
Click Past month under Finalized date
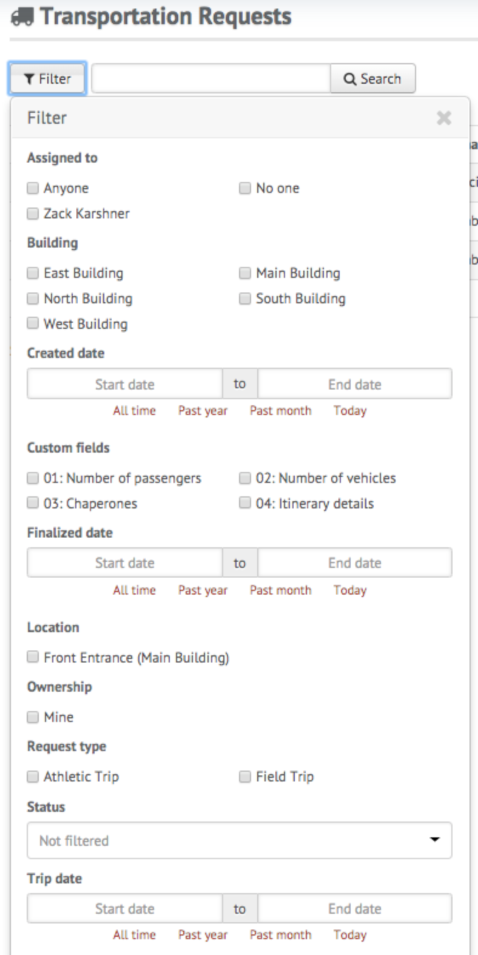(x=281, y=590)
